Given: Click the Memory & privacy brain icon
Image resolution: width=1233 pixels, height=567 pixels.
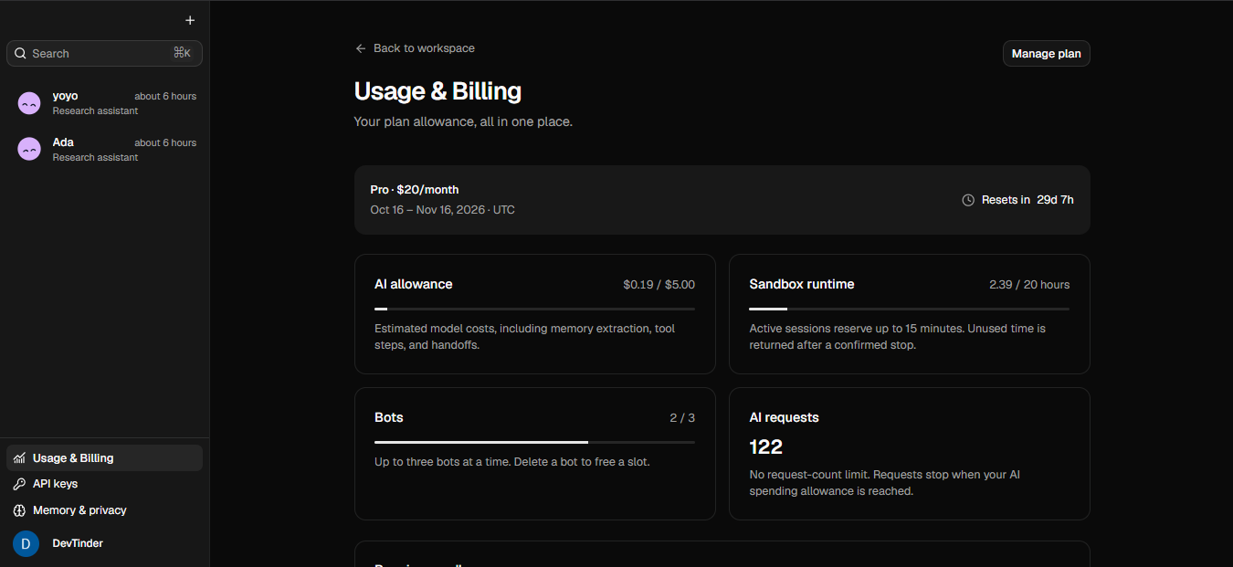Looking at the screenshot, I should tap(19, 510).
